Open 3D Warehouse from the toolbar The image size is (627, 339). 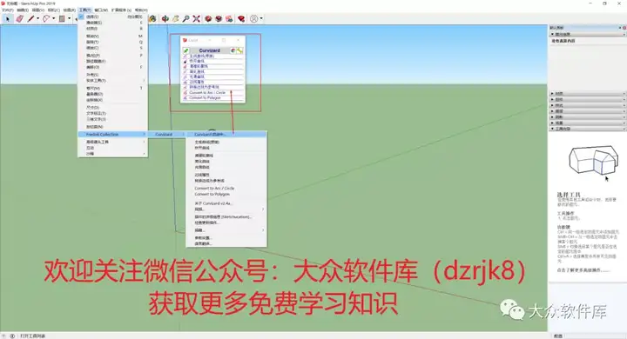[x=208, y=19]
